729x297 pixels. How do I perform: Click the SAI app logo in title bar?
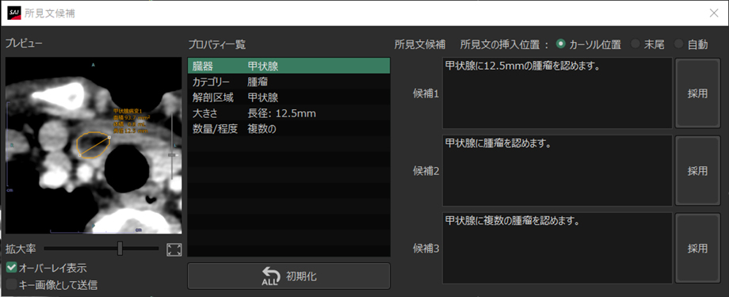[14, 13]
